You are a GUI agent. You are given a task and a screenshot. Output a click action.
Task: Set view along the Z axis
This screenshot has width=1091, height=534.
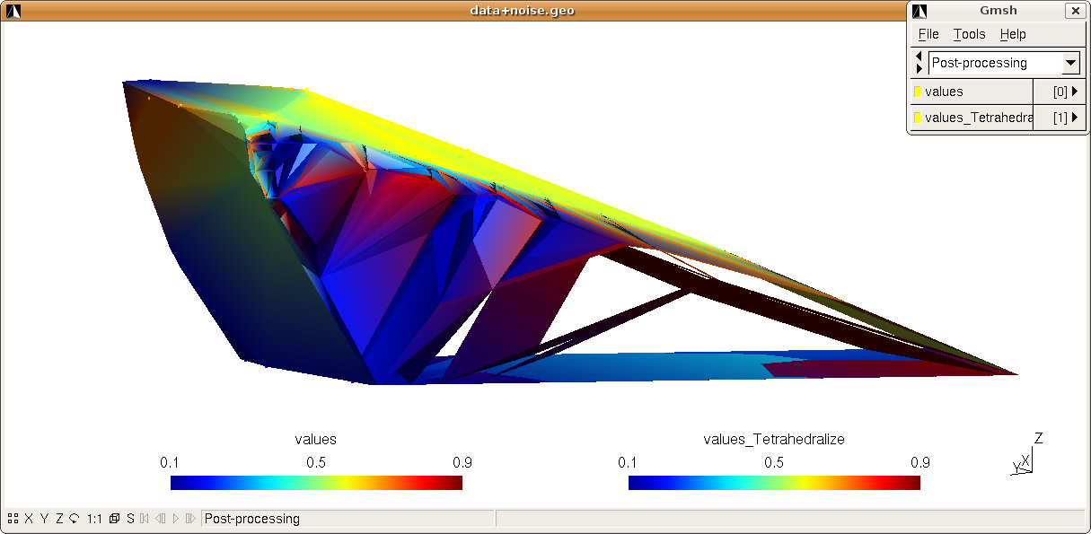pyautogui.click(x=59, y=519)
